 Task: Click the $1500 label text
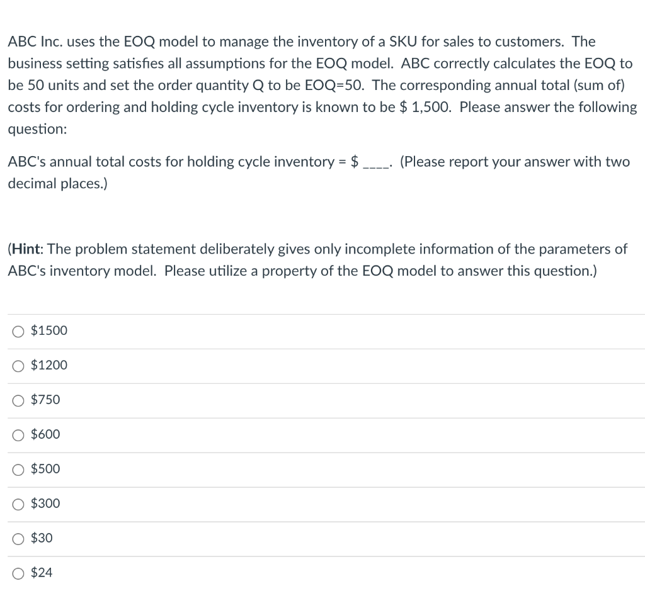(x=50, y=330)
